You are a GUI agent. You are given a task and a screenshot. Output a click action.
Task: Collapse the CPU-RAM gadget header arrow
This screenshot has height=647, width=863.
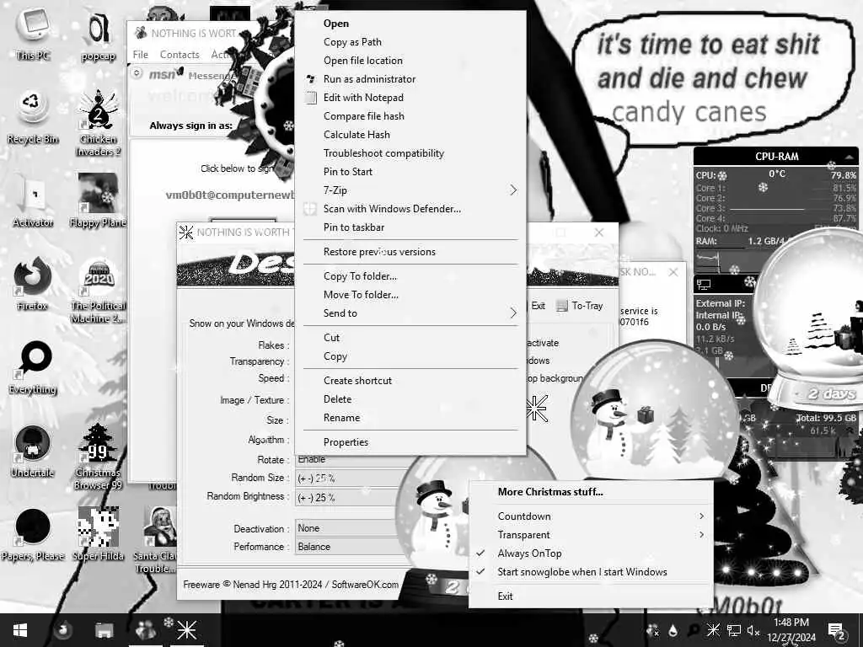tap(850, 157)
